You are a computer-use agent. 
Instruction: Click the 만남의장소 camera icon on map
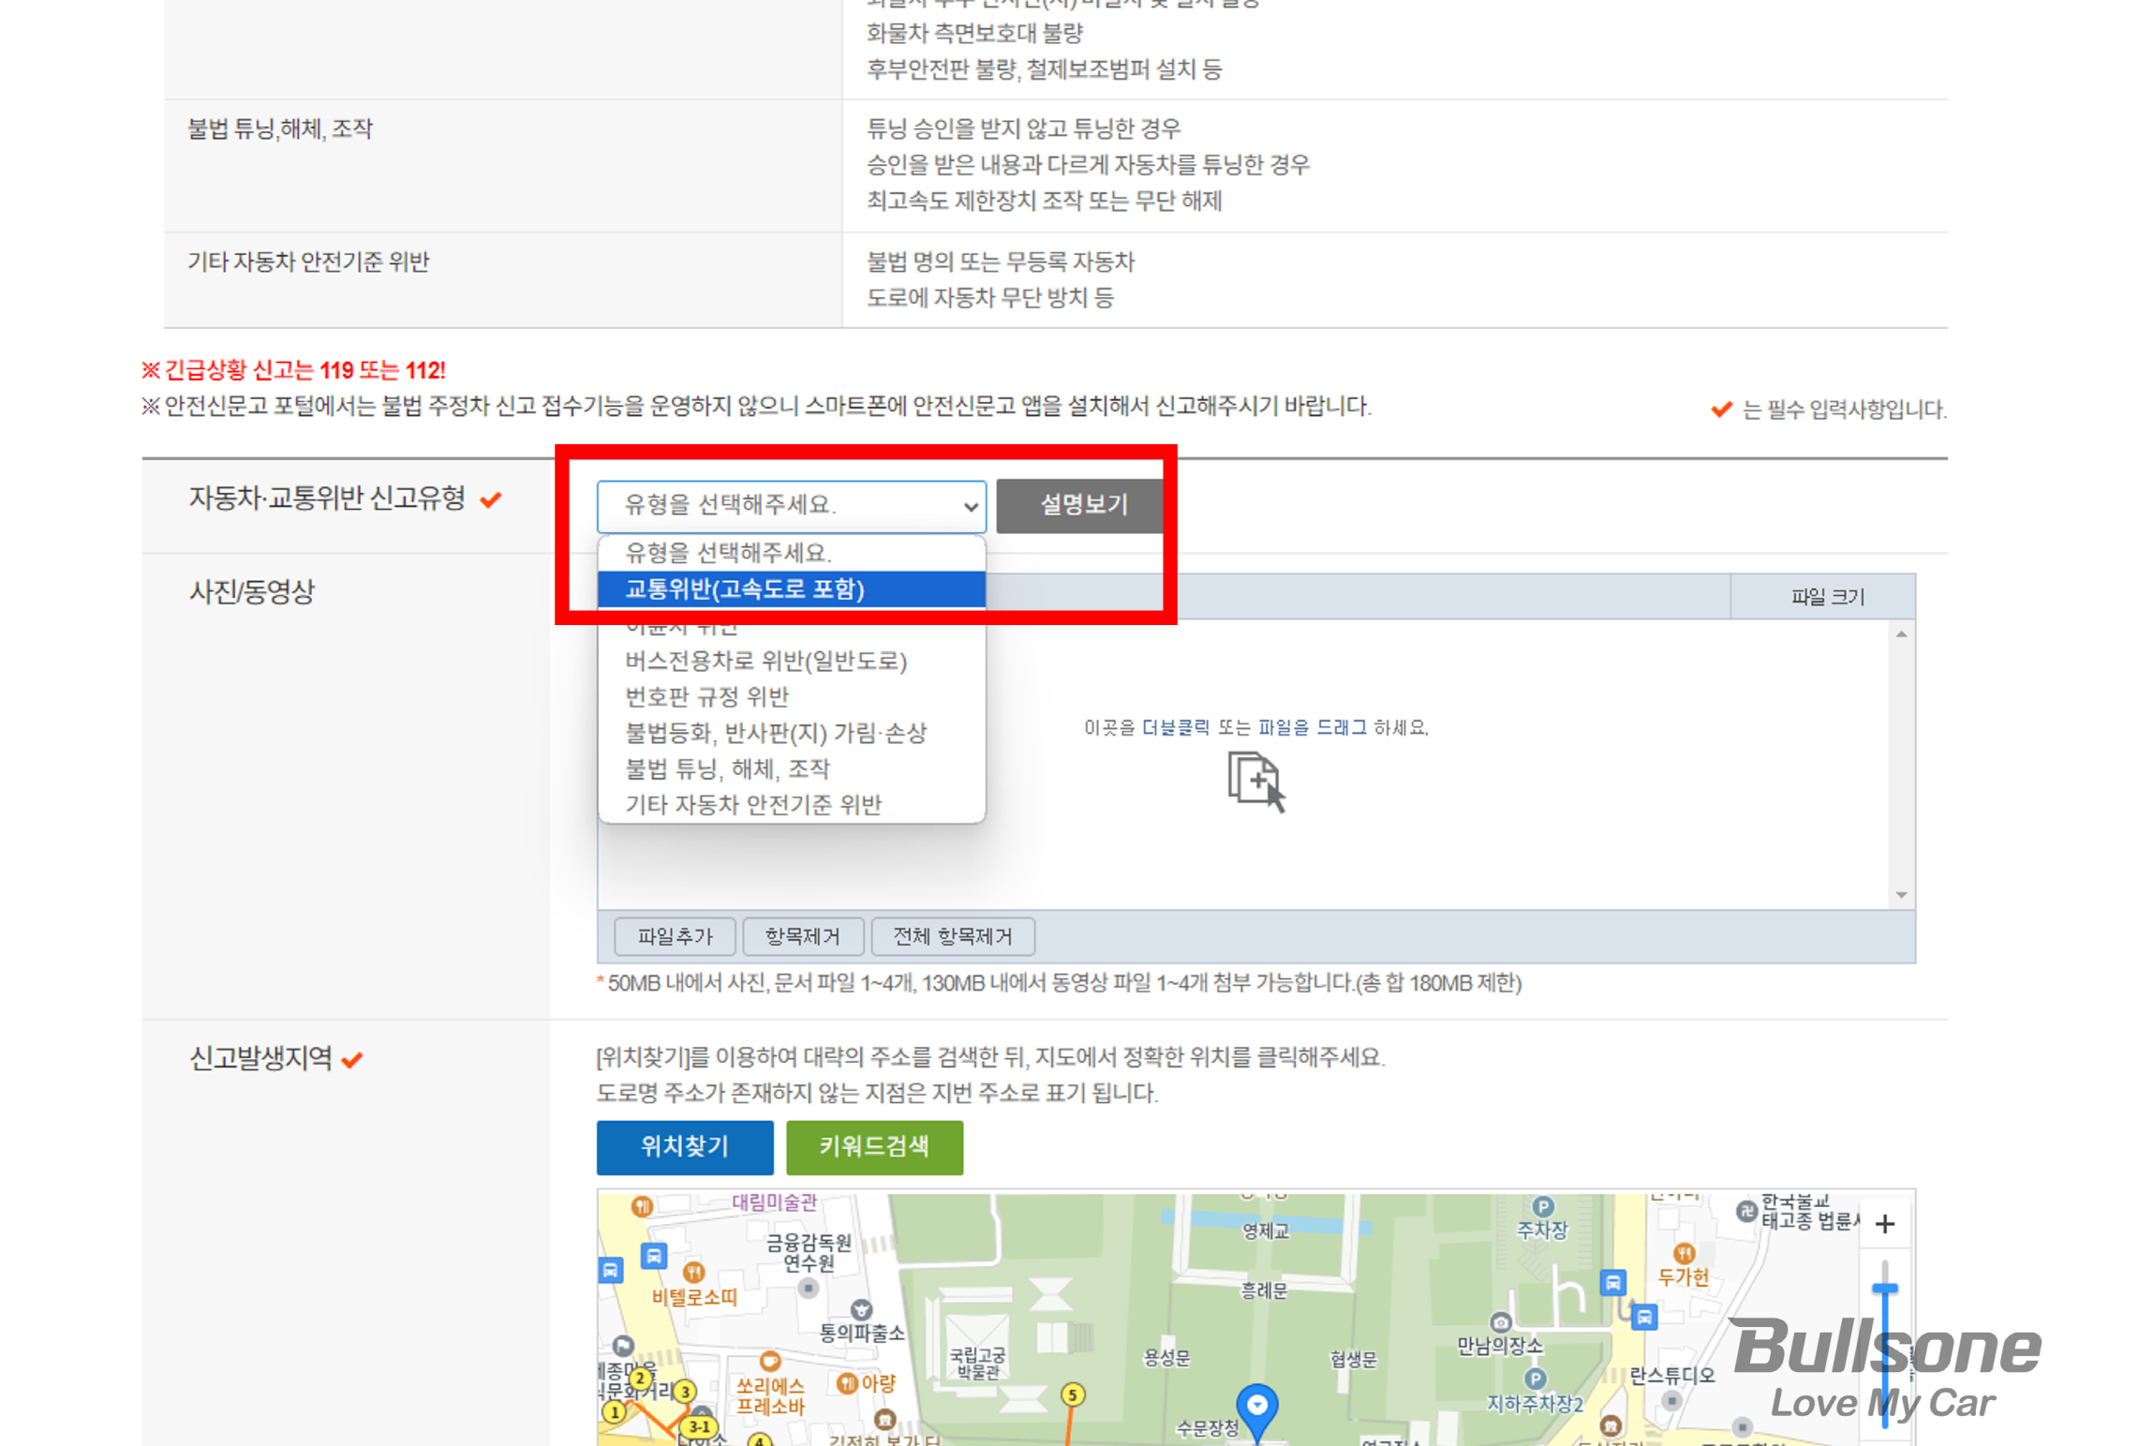[1500, 1322]
